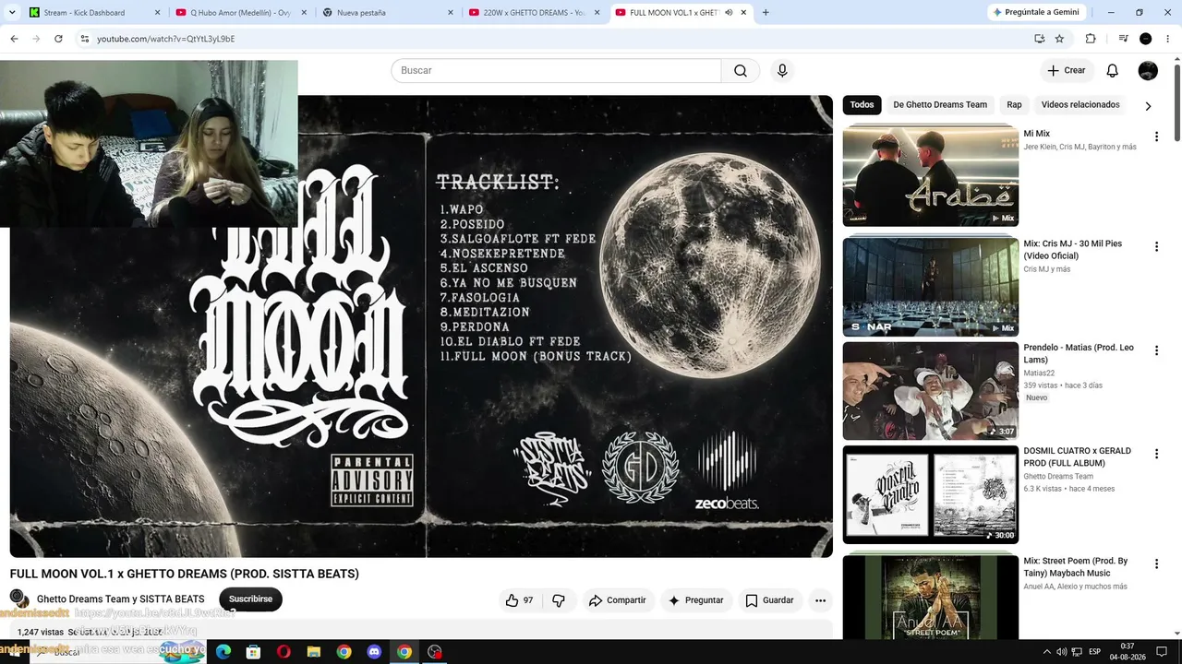Image resolution: width=1182 pixels, height=664 pixels.
Task: Open options for DOSMIL CUATRO album video
Action: (1155, 454)
